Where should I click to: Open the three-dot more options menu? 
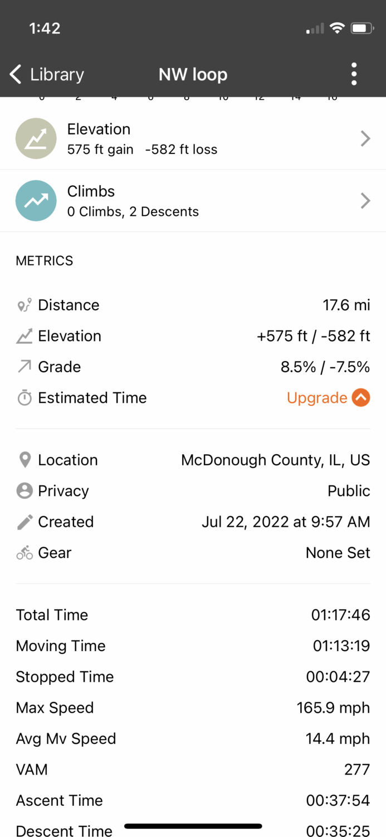[x=354, y=74]
